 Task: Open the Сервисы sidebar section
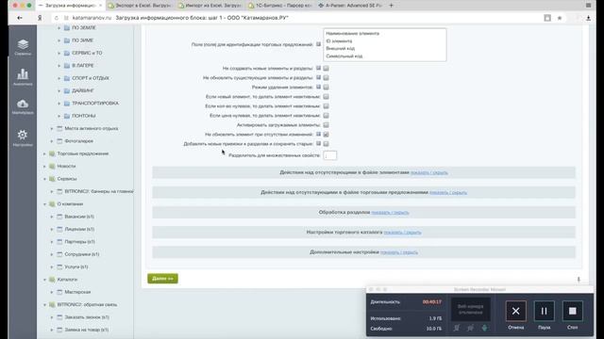(23, 47)
